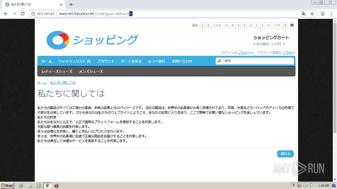Click the shop logo image
Screen dimensions: 337x189
click(92, 40)
